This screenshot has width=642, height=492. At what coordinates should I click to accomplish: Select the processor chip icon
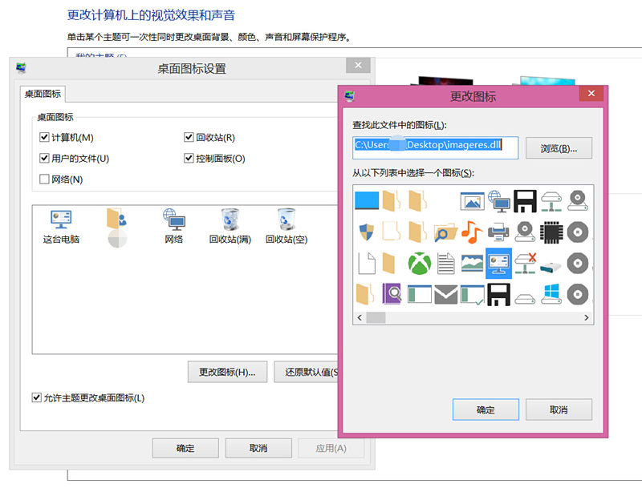[x=551, y=232]
